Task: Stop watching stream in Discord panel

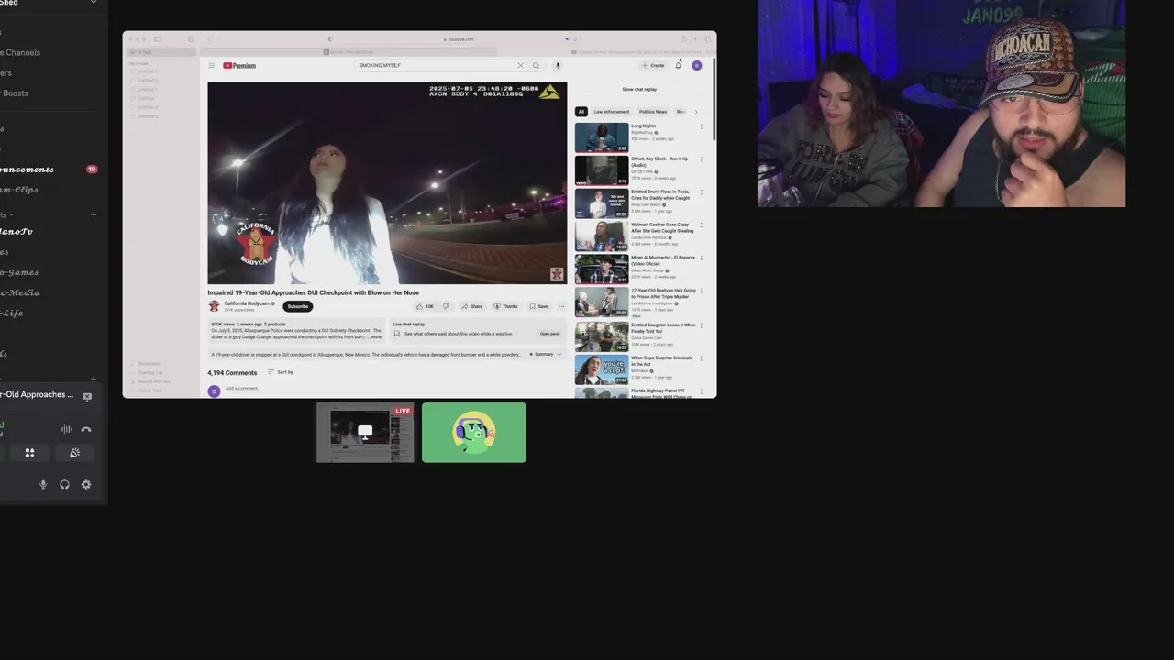Action: coord(87,397)
